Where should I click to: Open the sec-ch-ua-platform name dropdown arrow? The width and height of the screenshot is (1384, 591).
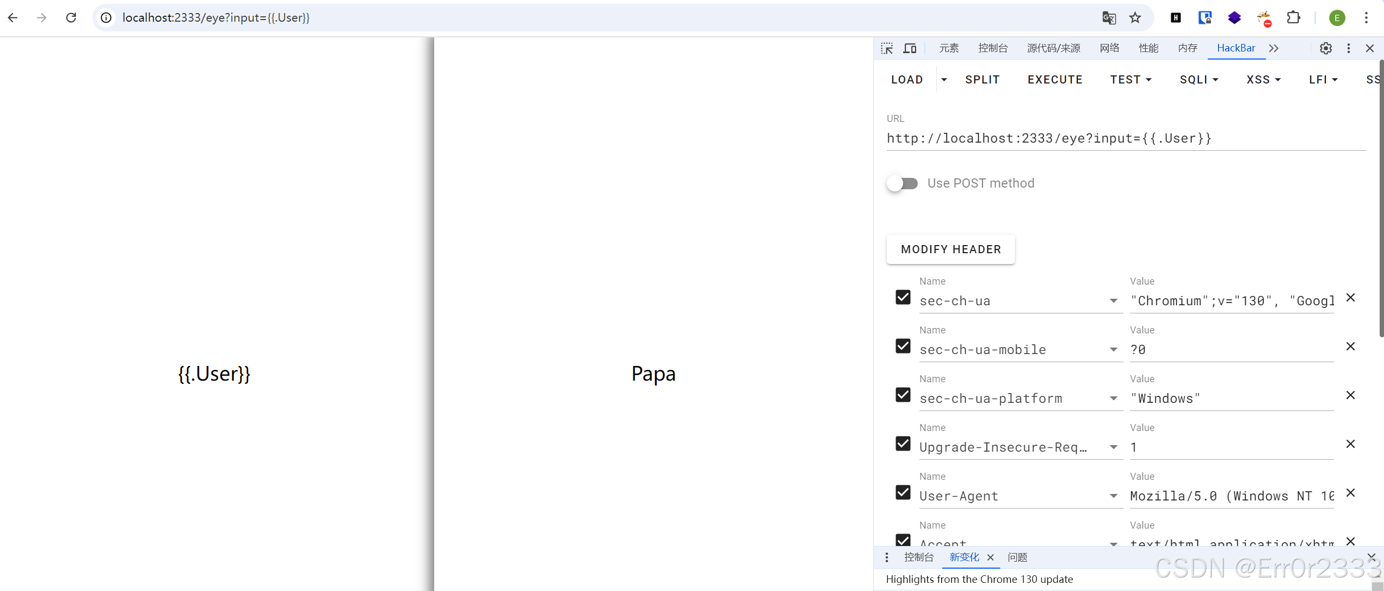tap(1113, 399)
